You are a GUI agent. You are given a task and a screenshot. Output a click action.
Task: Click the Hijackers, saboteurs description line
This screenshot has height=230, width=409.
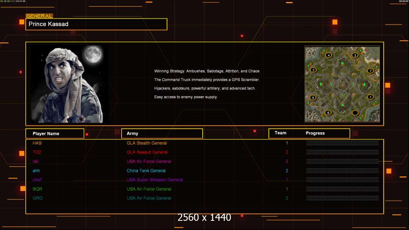click(x=205, y=88)
